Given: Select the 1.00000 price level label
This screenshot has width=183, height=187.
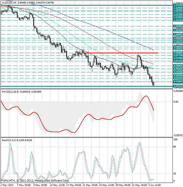Looking at the screenshot, I should point(178,34).
